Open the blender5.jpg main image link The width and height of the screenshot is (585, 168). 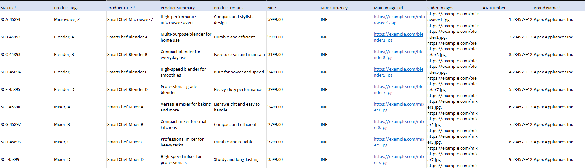pyautogui.click(x=398, y=72)
